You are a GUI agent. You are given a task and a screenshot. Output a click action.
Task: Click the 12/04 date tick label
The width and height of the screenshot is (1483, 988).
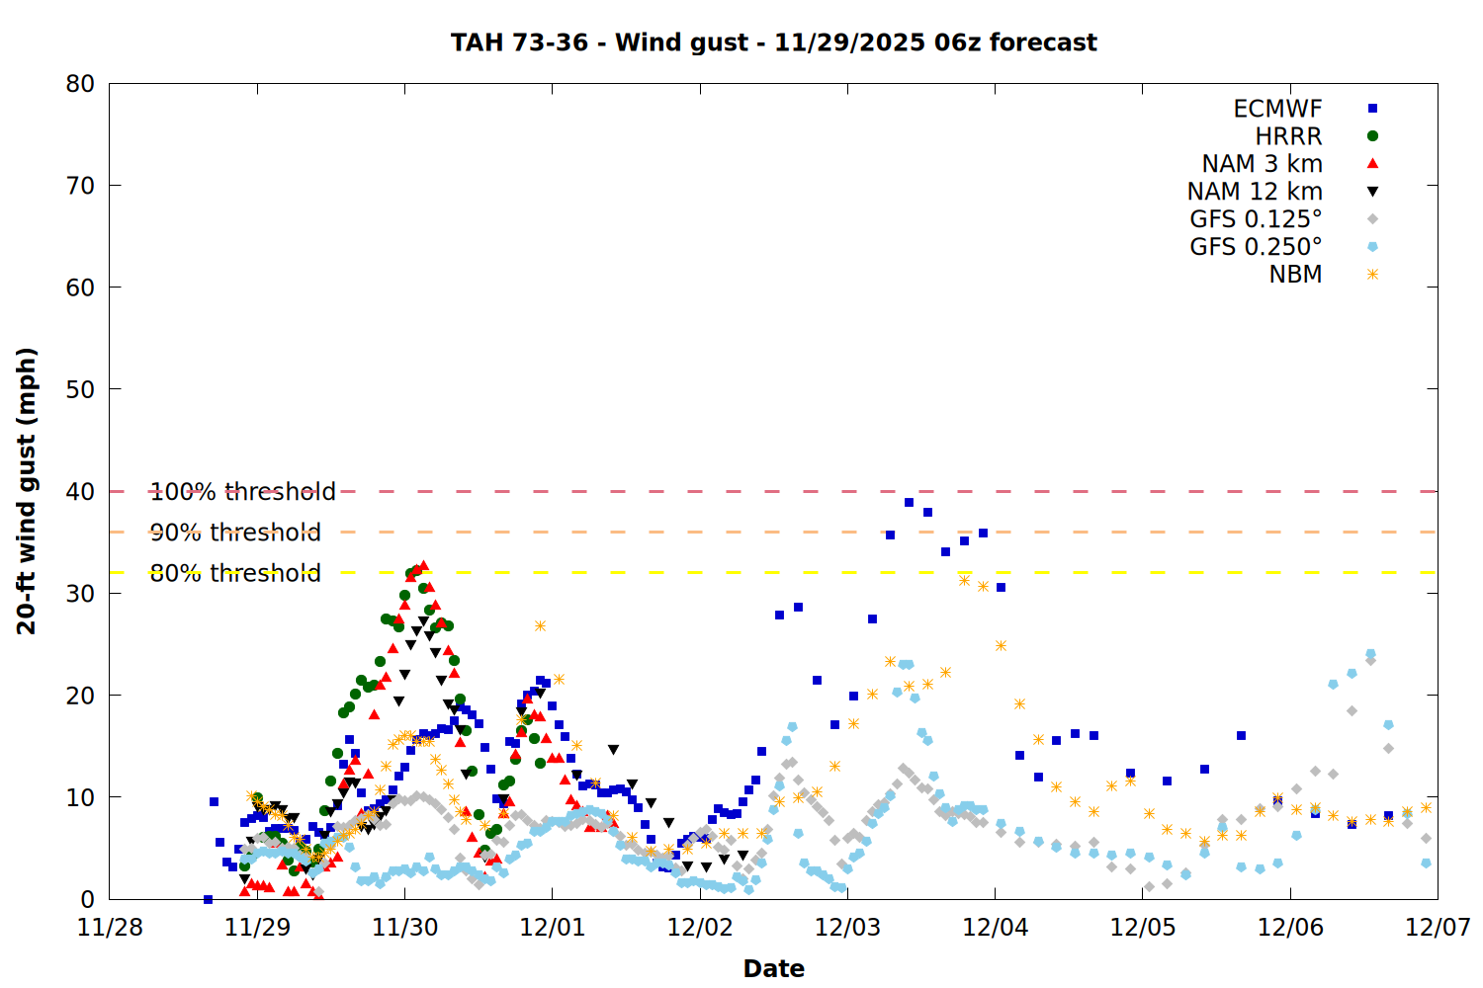995,928
